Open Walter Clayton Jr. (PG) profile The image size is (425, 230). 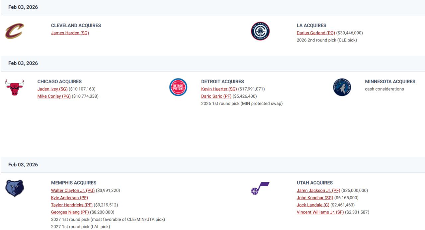(x=73, y=190)
